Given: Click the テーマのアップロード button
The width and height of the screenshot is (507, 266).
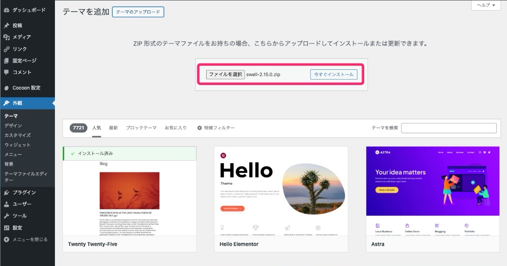Looking at the screenshot, I should coord(138,12).
